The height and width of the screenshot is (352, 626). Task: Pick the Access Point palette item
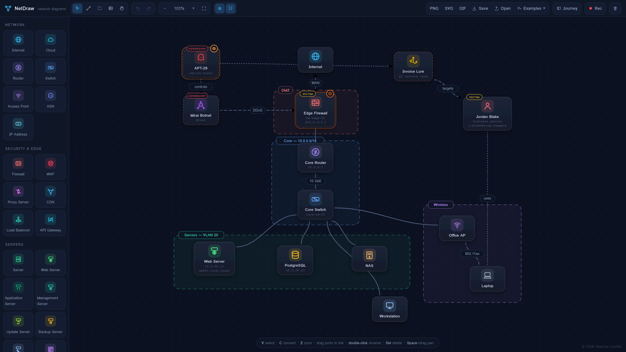18,99
